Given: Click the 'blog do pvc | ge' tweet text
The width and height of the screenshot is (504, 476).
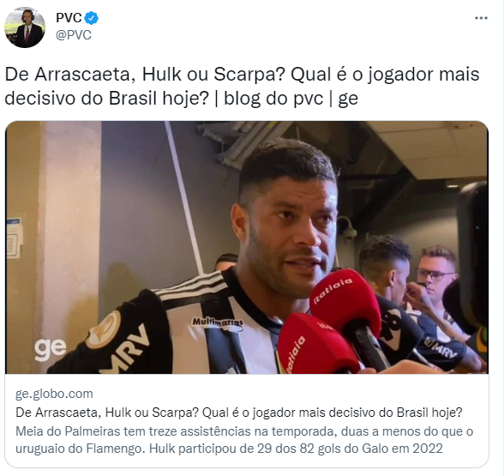Looking at the screenshot, I should pyautogui.click(x=291, y=98).
